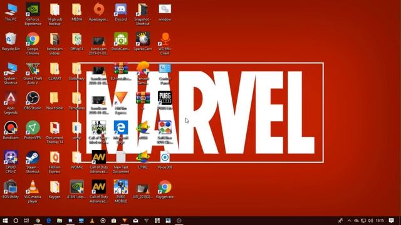Image resolution: width=401 pixels, height=225 pixels.
Task: Select the Control Panel desktop icon
Action: (x=165, y=73)
